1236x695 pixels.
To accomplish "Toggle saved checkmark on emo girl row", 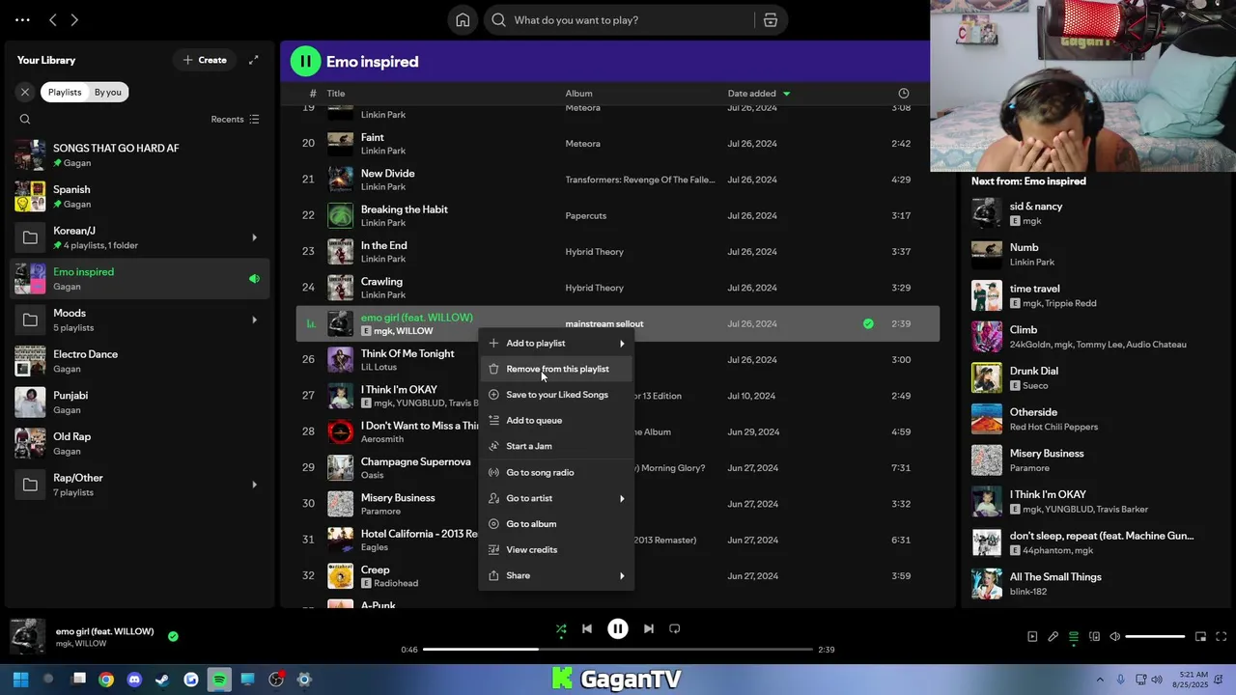I will [868, 323].
